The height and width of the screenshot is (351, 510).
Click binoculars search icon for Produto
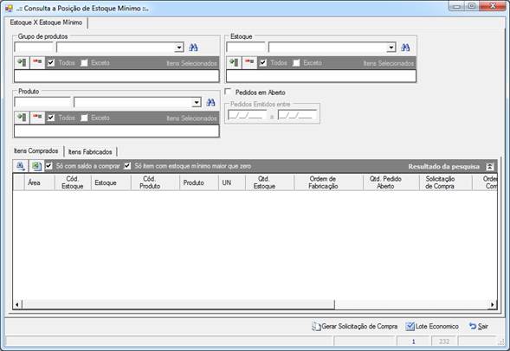210,103
